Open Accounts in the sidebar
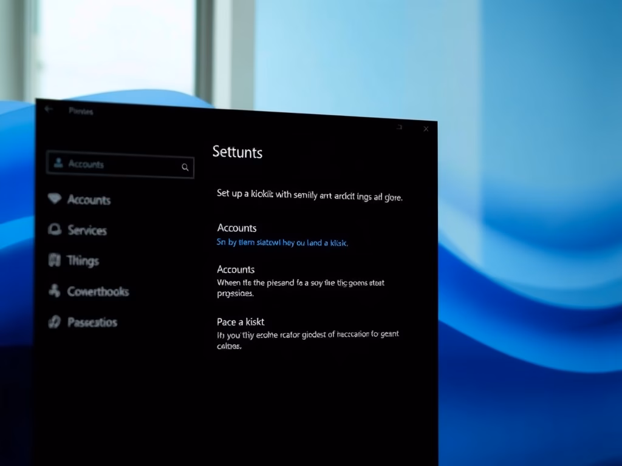The width and height of the screenshot is (622, 466). pyautogui.click(x=89, y=200)
